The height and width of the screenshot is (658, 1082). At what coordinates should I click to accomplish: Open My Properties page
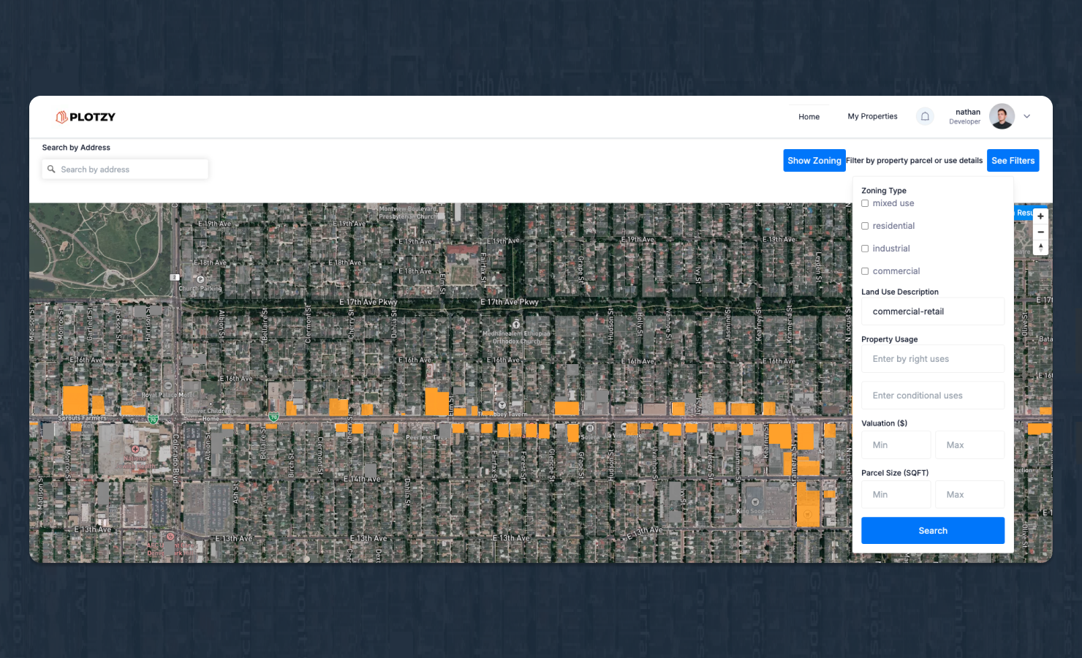872,116
